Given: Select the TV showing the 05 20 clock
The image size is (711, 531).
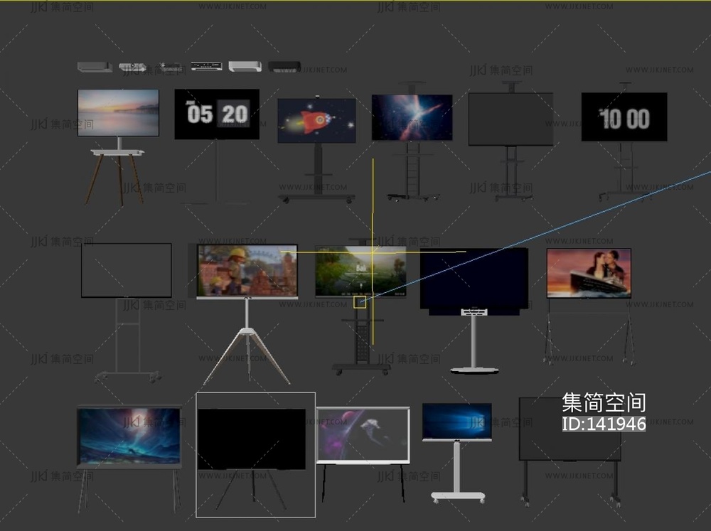Looking at the screenshot, I should (x=217, y=114).
